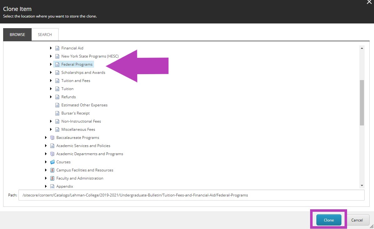
Task: Expand the Faculty and Administration node
Action: click(x=46, y=178)
